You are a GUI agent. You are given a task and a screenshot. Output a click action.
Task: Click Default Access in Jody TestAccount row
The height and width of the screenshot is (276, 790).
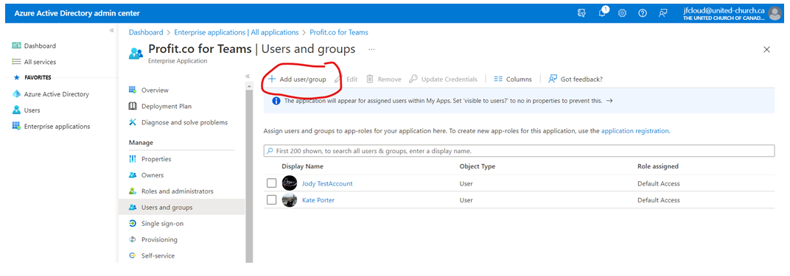pos(659,183)
